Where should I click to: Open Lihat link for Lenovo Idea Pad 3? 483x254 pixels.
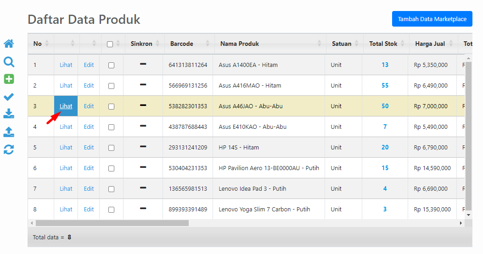click(66, 188)
